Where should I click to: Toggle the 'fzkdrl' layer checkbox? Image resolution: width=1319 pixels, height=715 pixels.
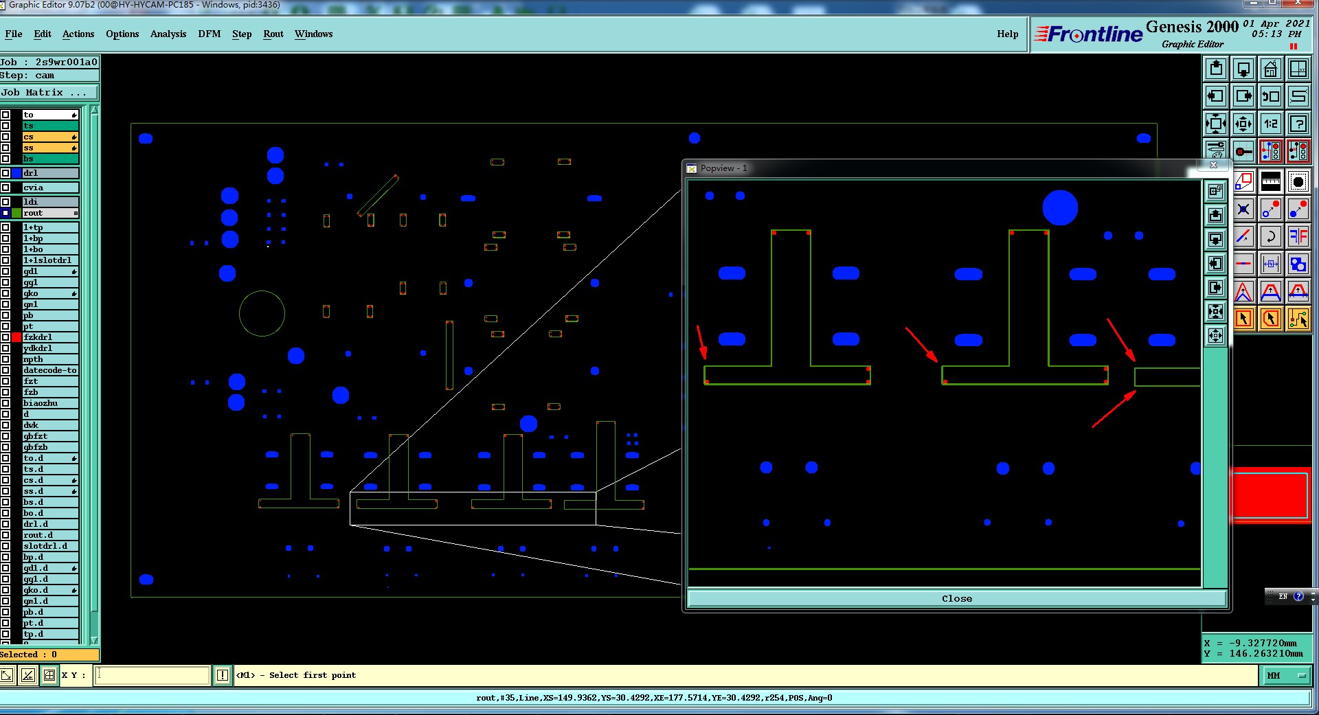(x=5, y=337)
